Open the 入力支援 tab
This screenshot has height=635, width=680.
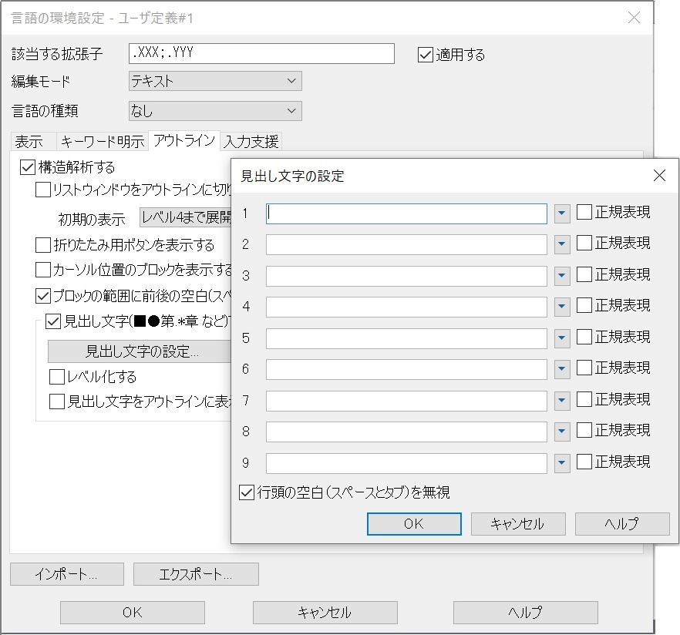pos(251,142)
